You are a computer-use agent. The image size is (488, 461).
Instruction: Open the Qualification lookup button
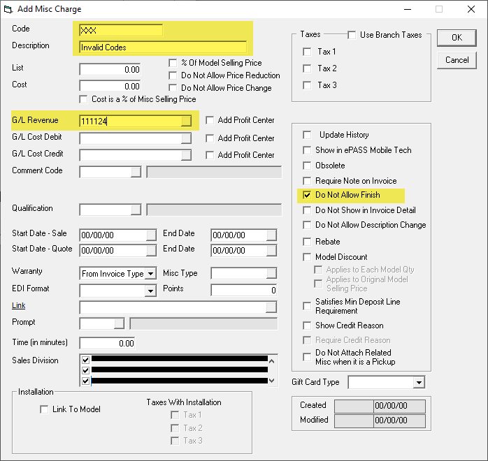pos(136,210)
